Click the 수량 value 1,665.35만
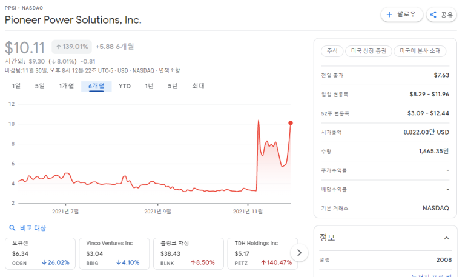Image resolution: width=468 pixels, height=277 pixels. (x=433, y=151)
